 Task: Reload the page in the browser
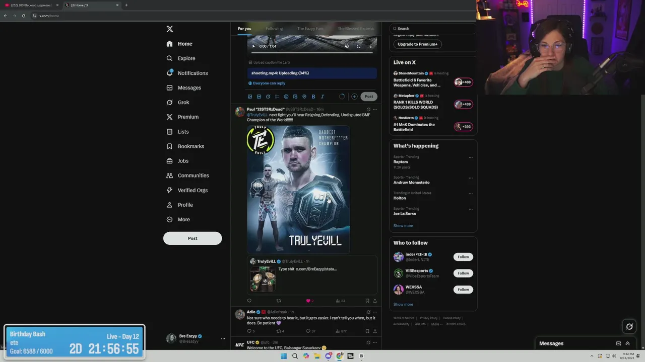coord(23,16)
